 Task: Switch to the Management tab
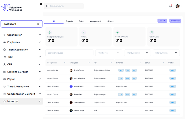[95, 21]
